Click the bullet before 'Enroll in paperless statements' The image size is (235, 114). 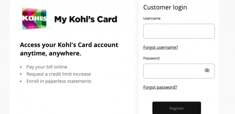pyautogui.click(x=21, y=81)
